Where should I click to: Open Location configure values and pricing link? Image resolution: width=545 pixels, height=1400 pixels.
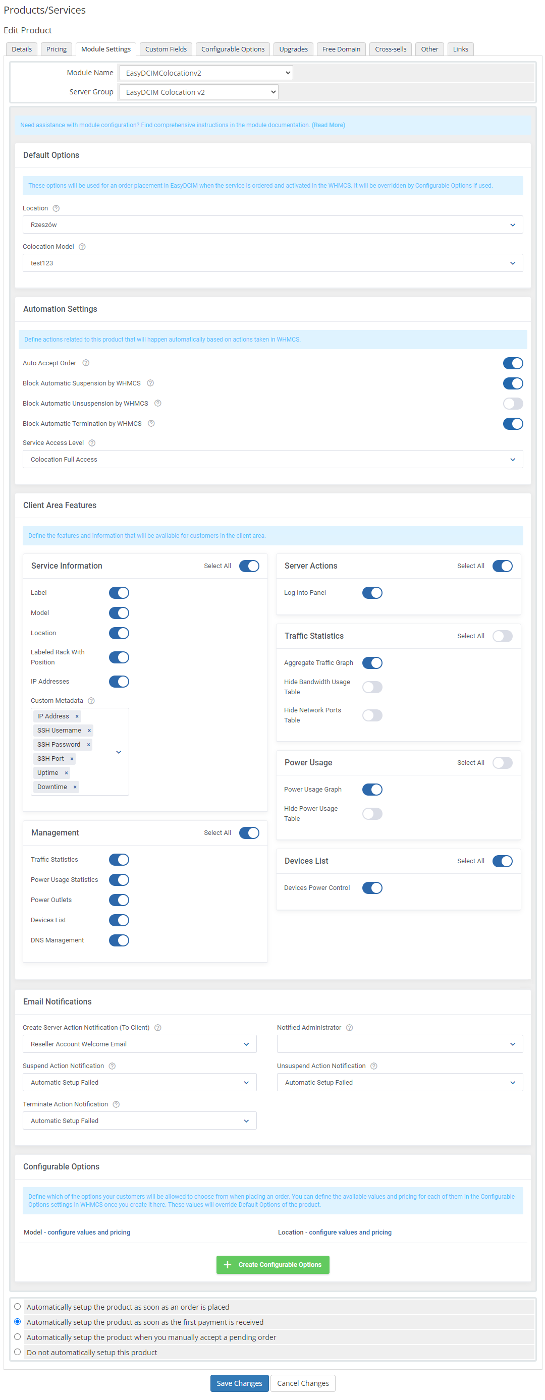(x=350, y=1232)
